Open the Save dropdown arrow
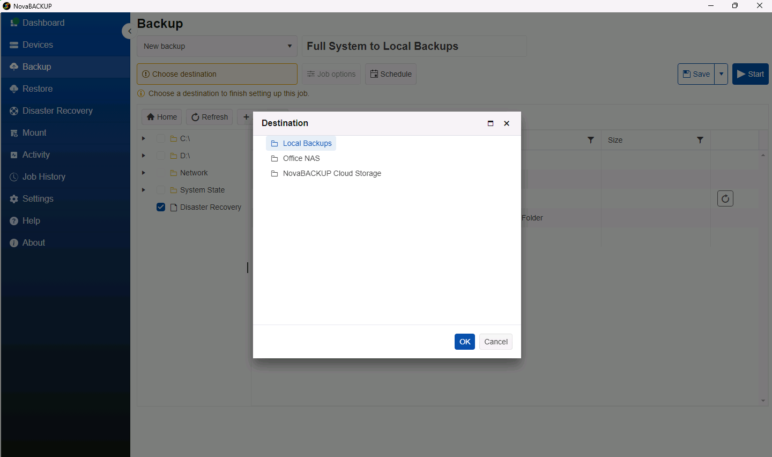The width and height of the screenshot is (772, 457). (x=721, y=74)
